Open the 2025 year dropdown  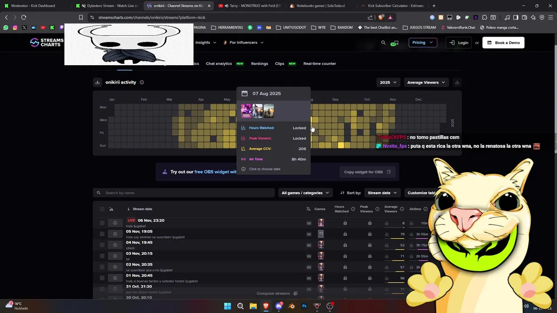point(388,82)
